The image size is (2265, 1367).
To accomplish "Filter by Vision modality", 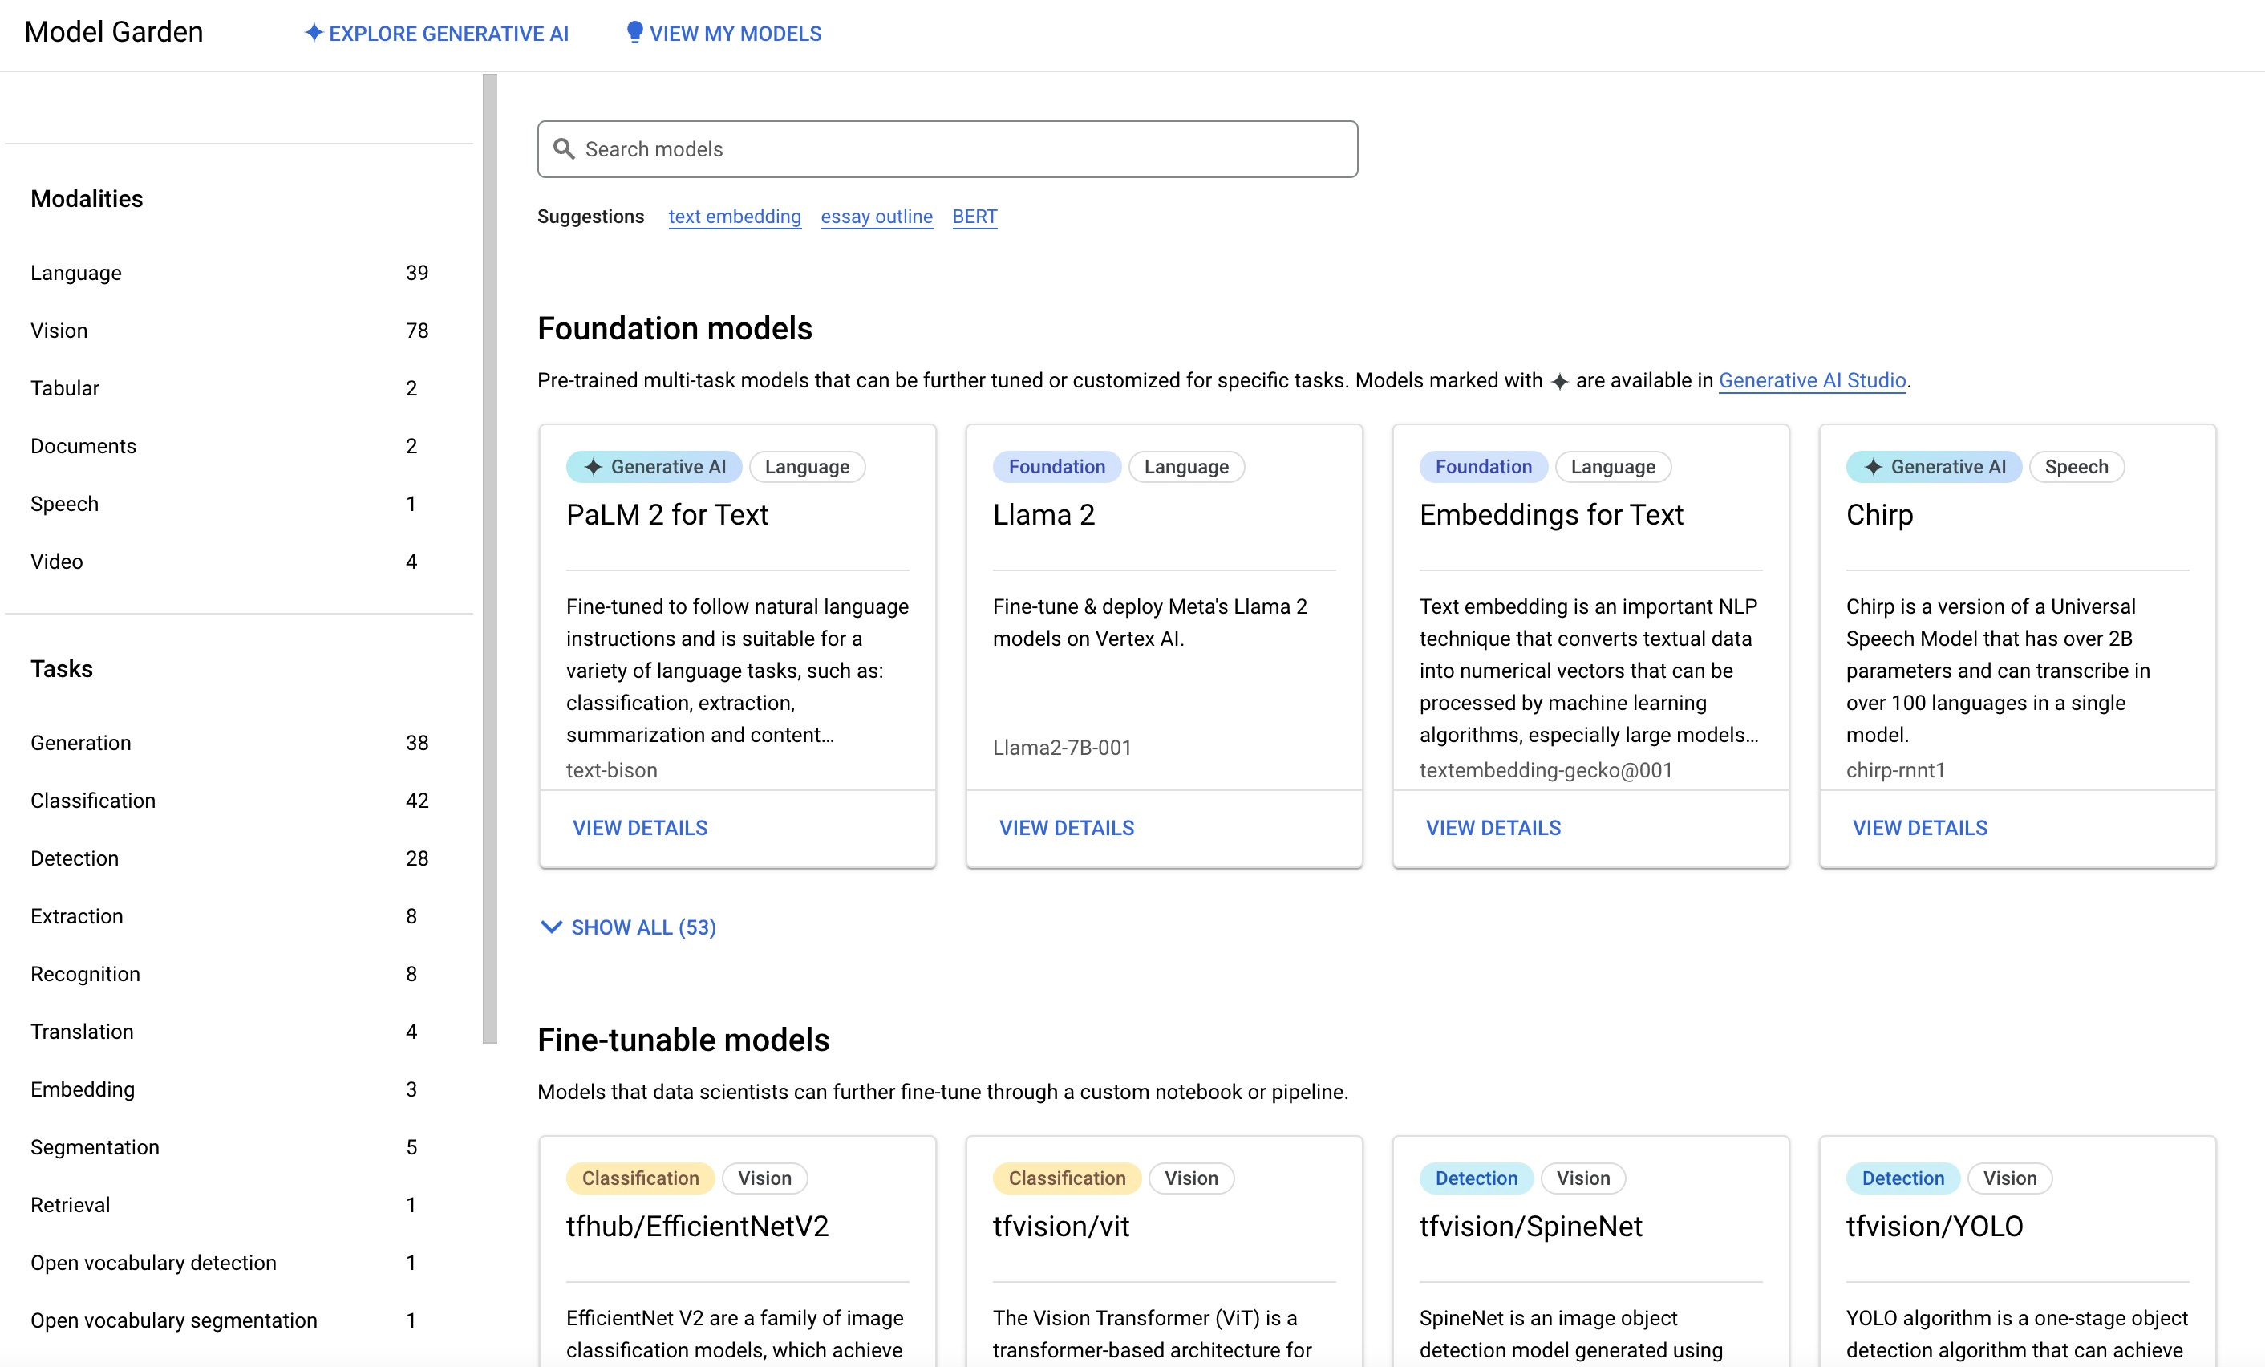I will [230, 331].
